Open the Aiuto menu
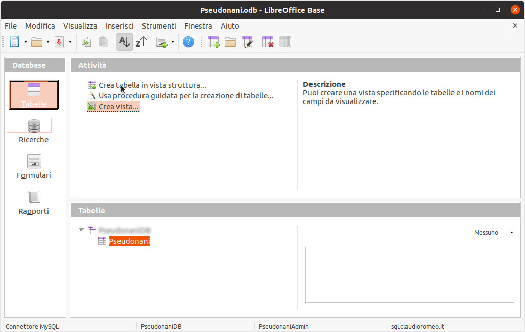525x332 pixels. tap(230, 26)
